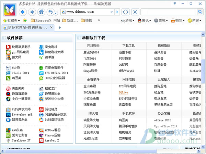Click the browser forward arrow button
206x154 pixels.
[32, 12]
